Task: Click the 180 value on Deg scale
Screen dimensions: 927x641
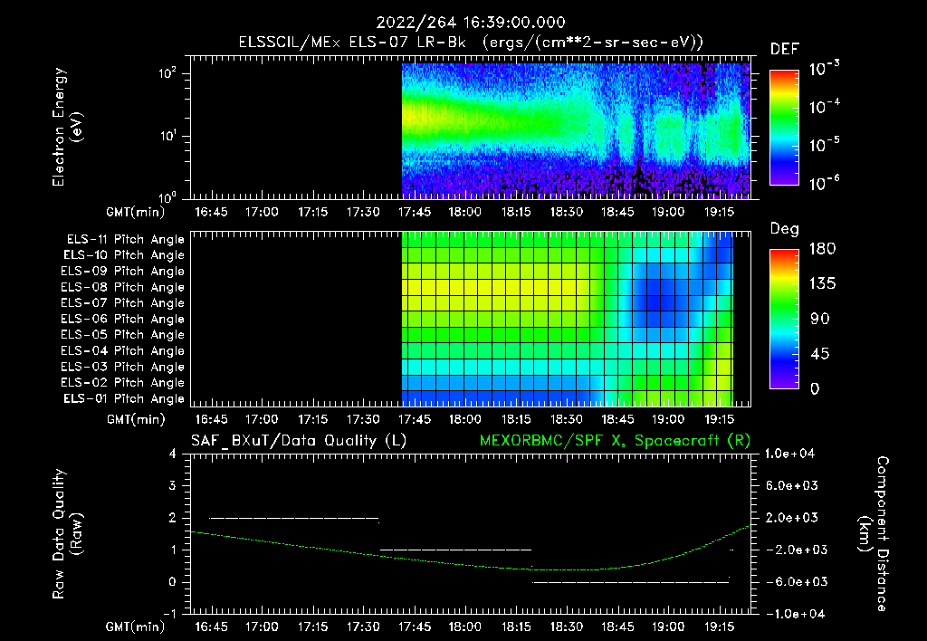Action: point(822,249)
